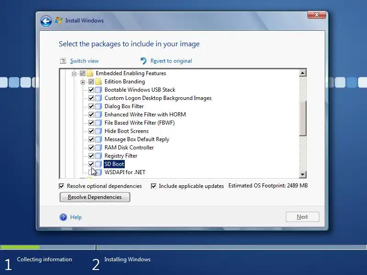Select the RAM Disk Controller label
Image resolution: width=367 pixels, height=275 pixels.
point(129,148)
